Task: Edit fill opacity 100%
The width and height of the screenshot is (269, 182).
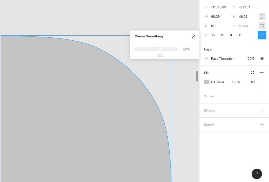Action: 236,82
